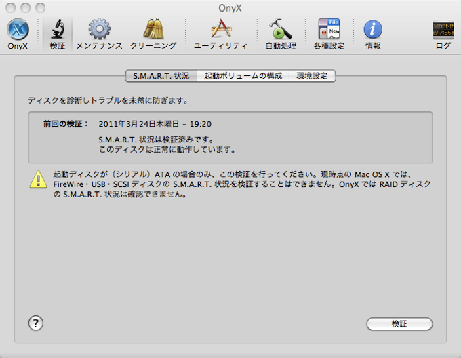Click the 前回の検証 label
The height and width of the screenshot is (358, 461).
(x=66, y=124)
